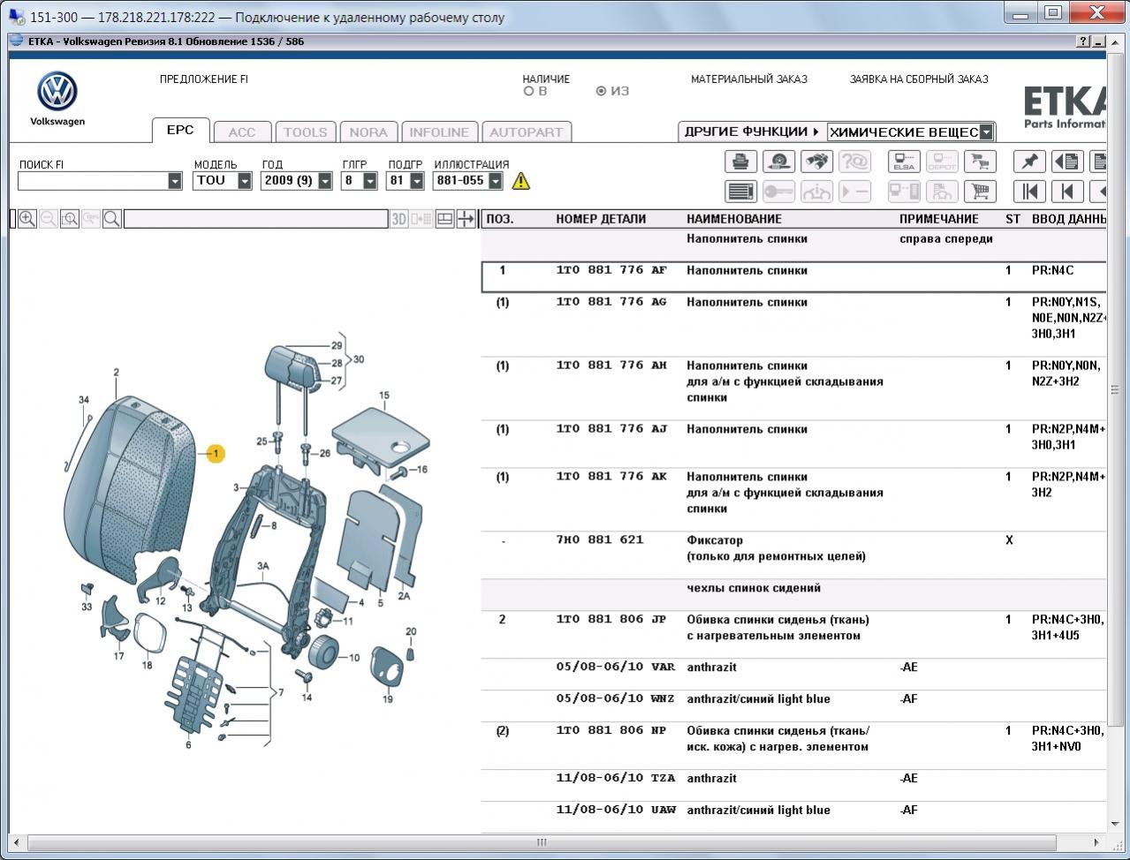The width and height of the screenshot is (1130, 860).
Task: Switch to the EPC tab
Action: [x=180, y=130]
